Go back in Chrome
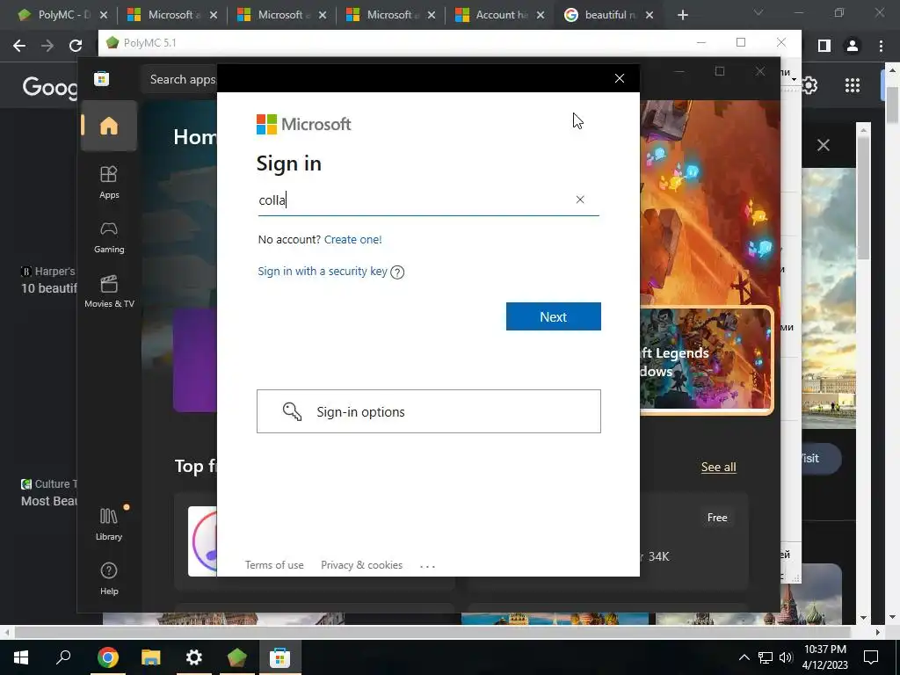900x675 pixels. [19, 46]
